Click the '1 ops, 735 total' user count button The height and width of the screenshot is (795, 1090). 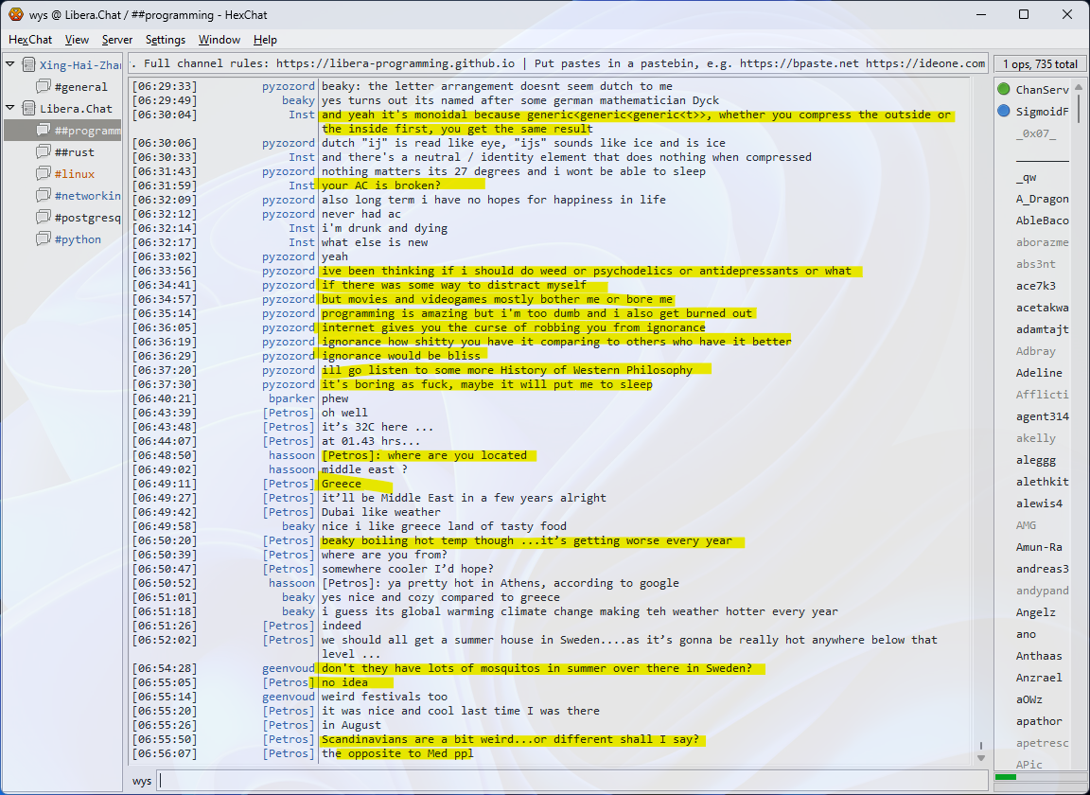[1040, 64]
